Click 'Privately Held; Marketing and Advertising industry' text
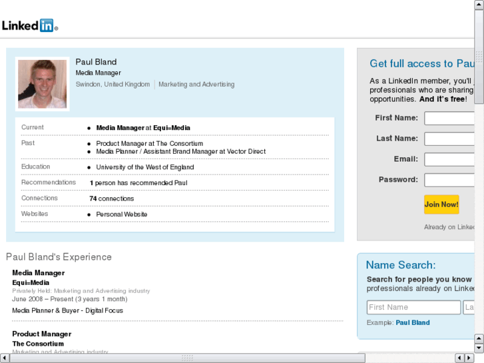The image size is (484, 363). pyautogui.click(x=81, y=290)
